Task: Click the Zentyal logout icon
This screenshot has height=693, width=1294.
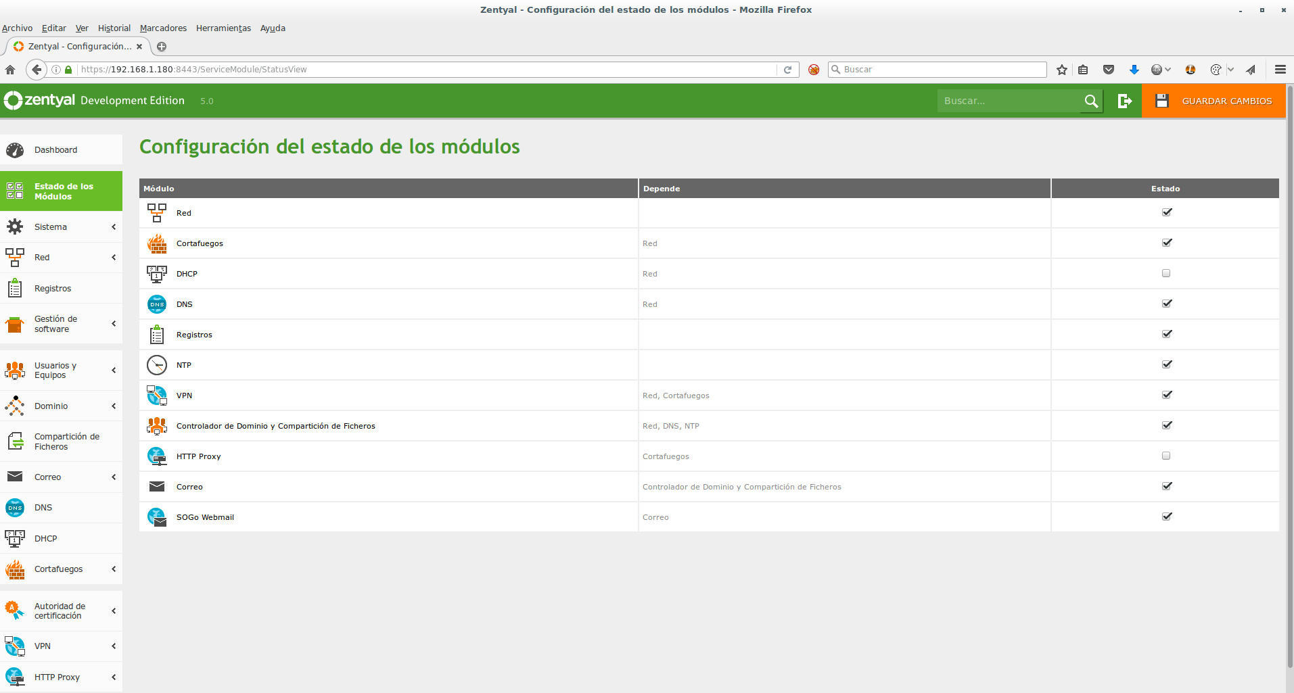Action: [x=1124, y=101]
